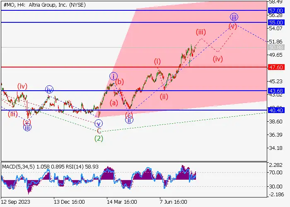Click the -2.186 value on the indicator scale

coord(276,194)
